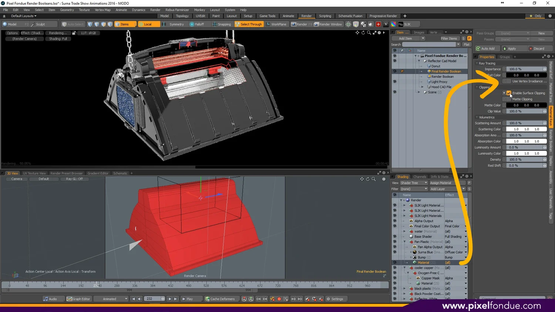Image resolution: width=555 pixels, height=312 pixels.
Task: Enable Select Through mode
Action: (x=249, y=24)
